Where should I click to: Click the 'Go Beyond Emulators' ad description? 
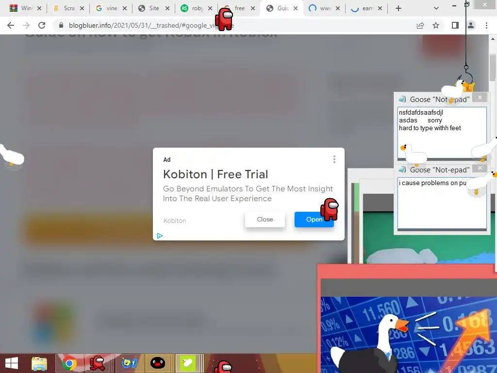248,193
